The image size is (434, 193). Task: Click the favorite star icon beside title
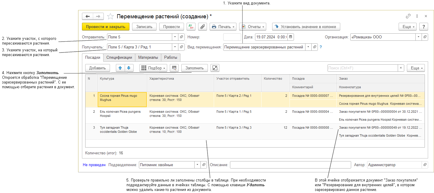[110, 16]
